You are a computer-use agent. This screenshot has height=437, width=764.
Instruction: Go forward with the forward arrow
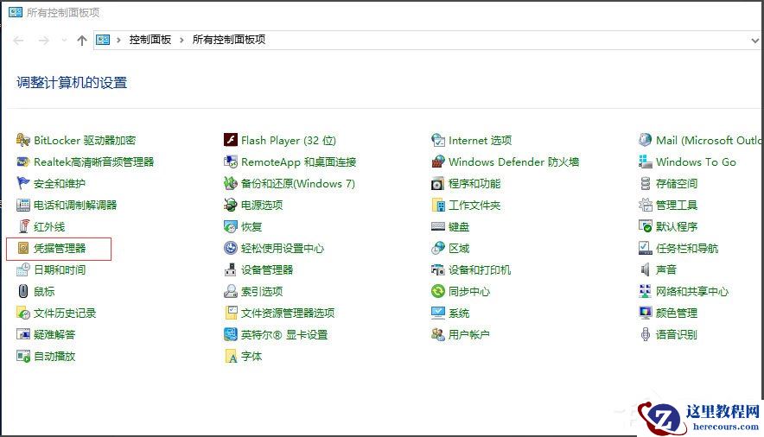pos(44,41)
